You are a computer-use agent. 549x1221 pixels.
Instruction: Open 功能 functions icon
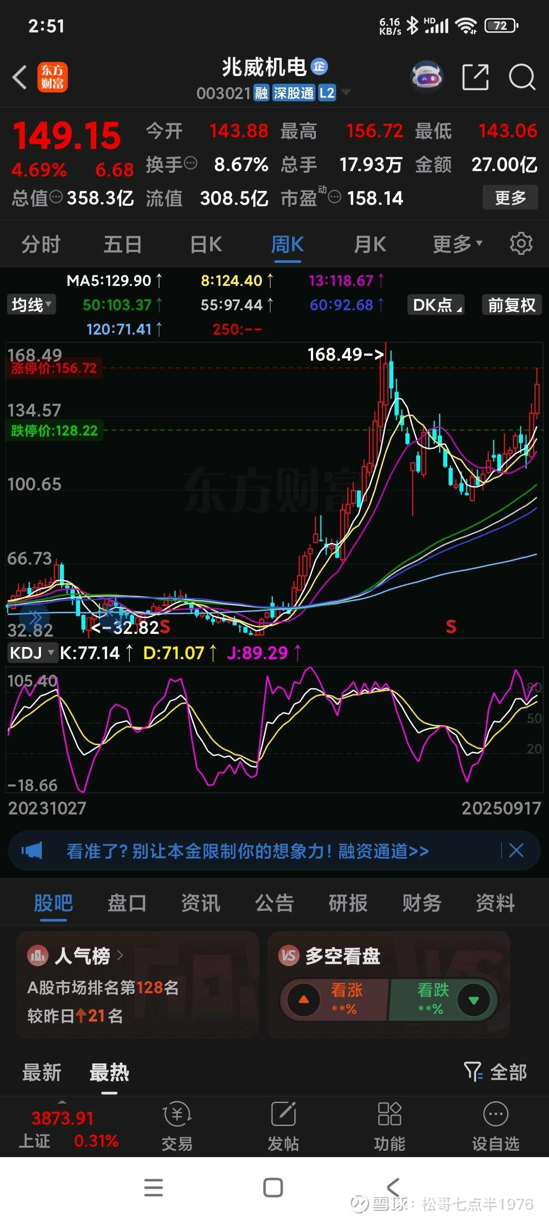(389, 1126)
